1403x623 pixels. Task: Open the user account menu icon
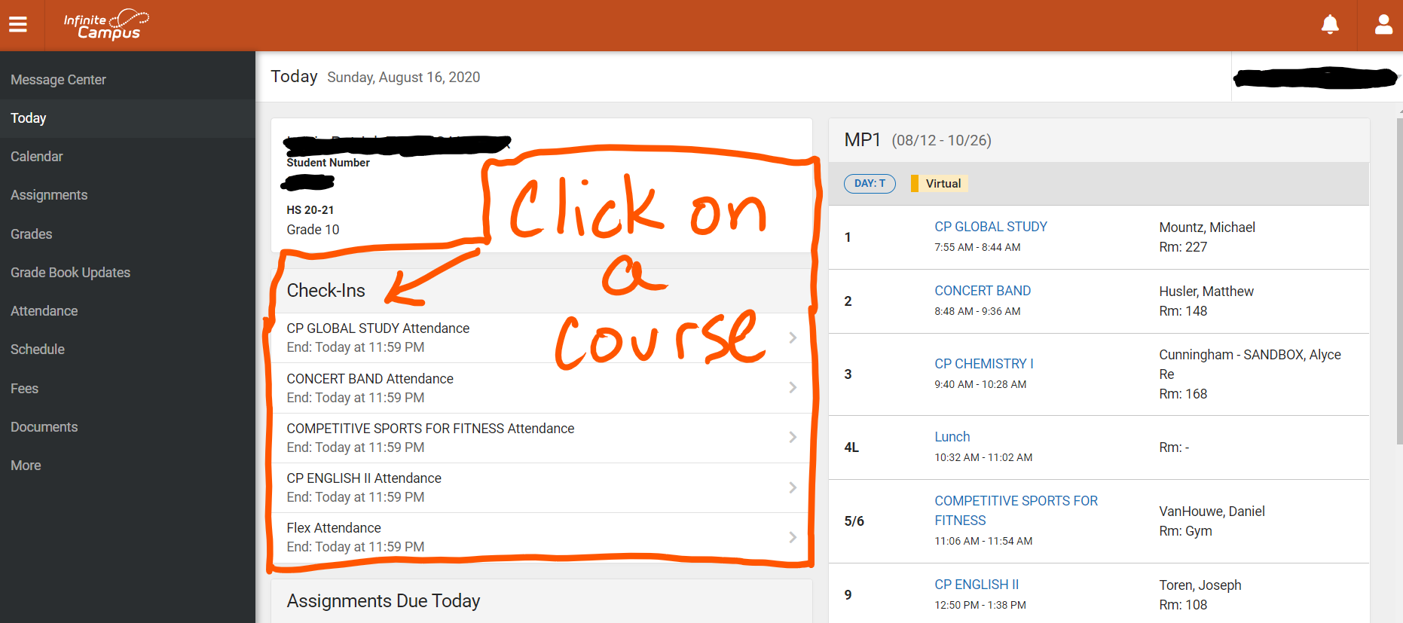1383,25
